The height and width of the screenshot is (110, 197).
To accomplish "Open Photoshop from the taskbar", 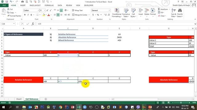I will tap(42, 107).
